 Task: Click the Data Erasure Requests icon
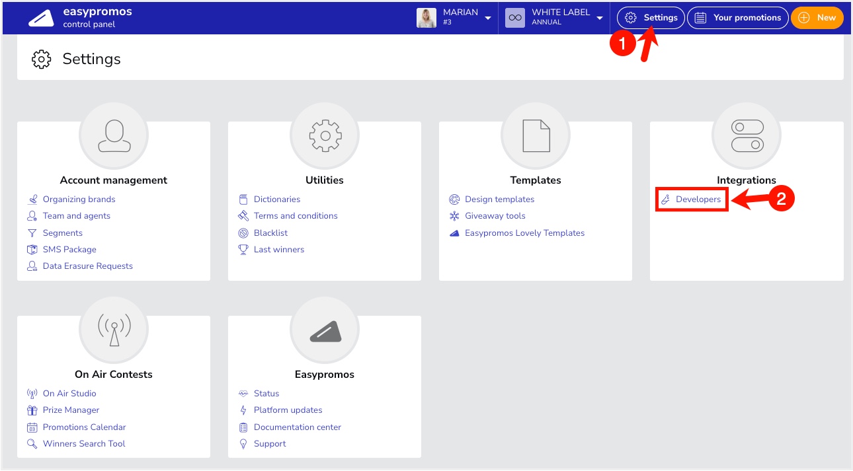(32, 266)
